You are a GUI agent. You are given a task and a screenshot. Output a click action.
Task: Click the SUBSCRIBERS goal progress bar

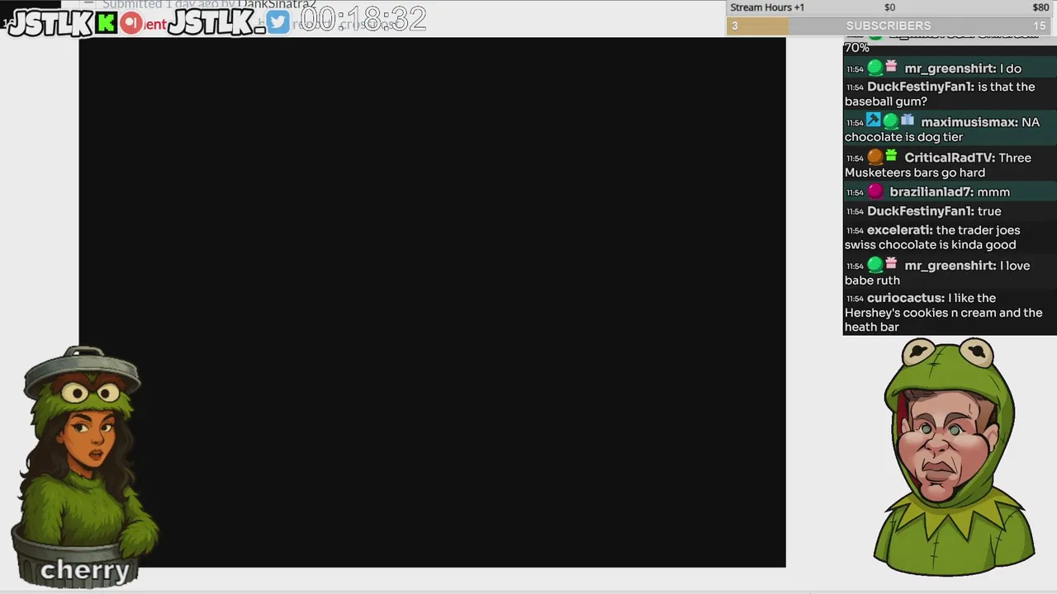click(888, 26)
